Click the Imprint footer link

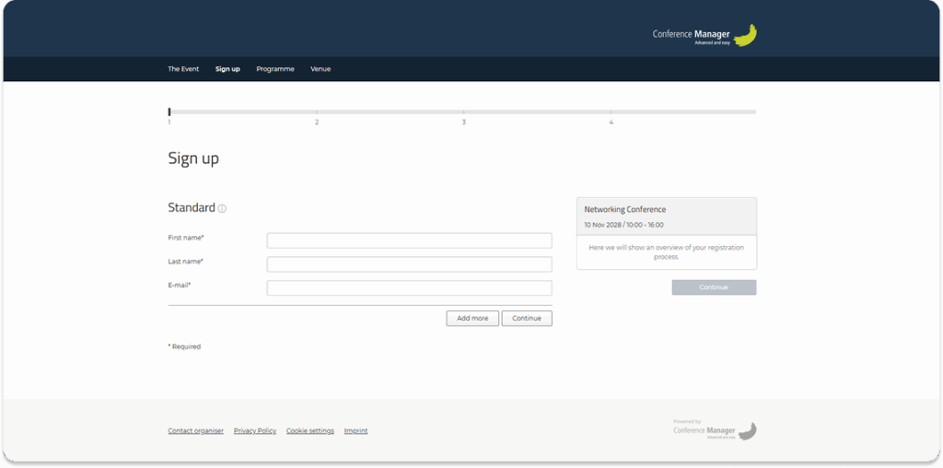tap(355, 431)
